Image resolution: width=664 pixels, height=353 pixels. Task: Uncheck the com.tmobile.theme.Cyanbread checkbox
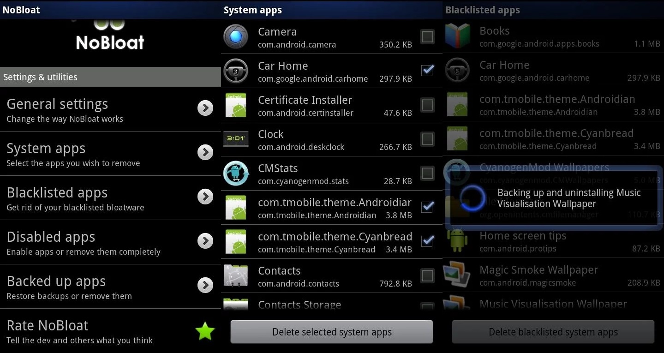[x=427, y=241]
